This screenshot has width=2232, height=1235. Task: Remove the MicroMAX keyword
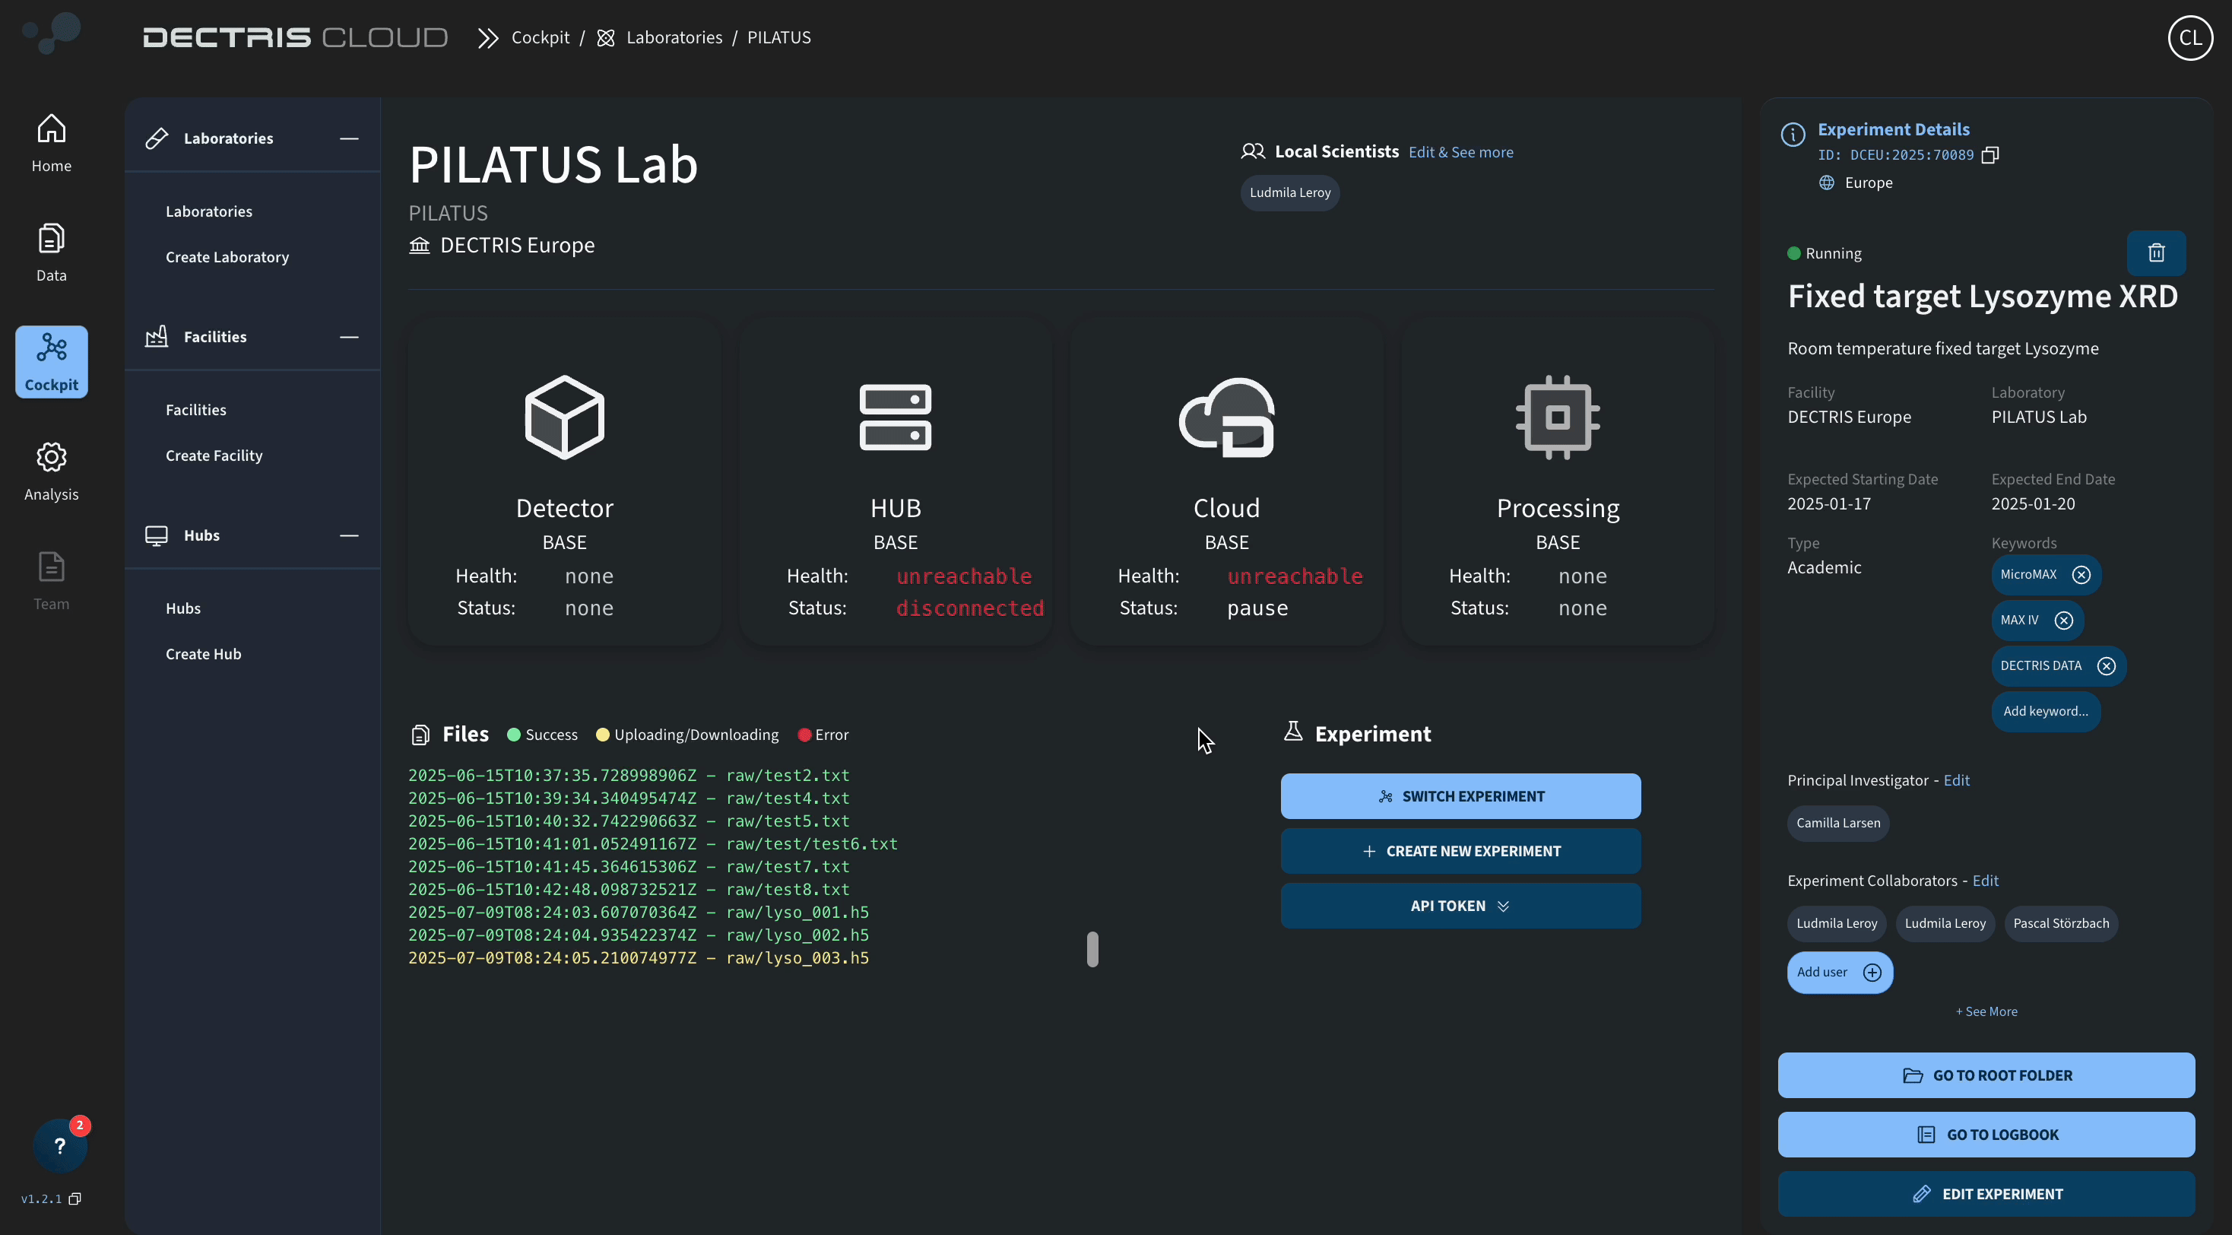pos(2081,575)
